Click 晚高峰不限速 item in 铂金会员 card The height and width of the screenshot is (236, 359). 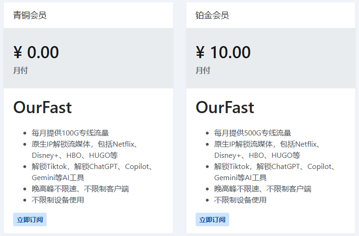263,189
